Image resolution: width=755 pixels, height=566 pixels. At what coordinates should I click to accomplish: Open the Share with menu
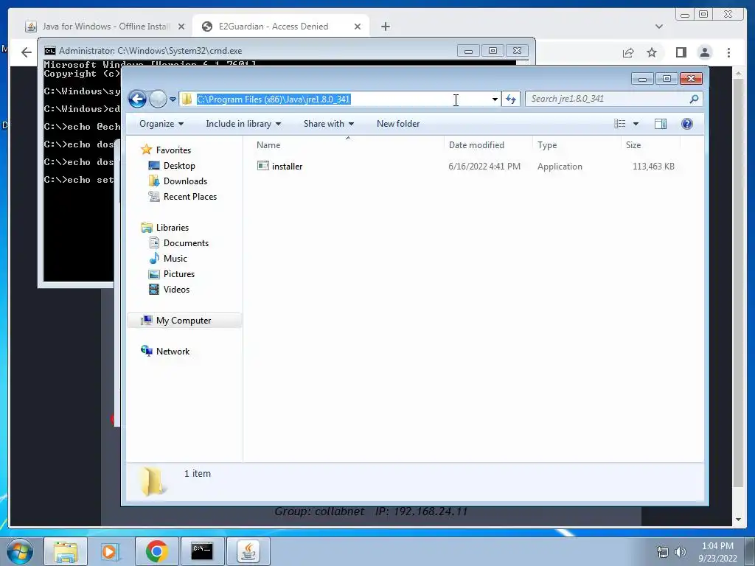coord(329,124)
